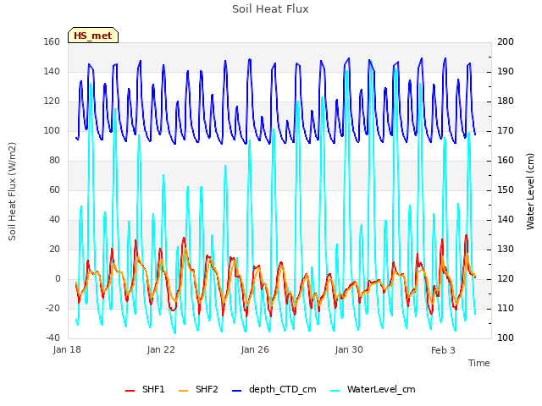The width and height of the screenshot is (542, 406).
Task: Click the Jan 18 date tick label
Action: 67,349
